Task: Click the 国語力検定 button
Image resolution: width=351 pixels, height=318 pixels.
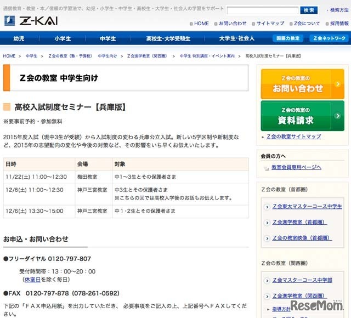Action: coord(287,38)
